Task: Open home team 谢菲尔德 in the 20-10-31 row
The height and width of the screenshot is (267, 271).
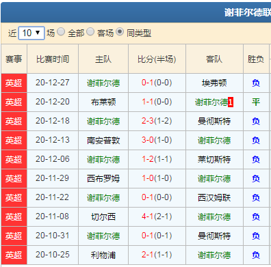Action: click(x=103, y=236)
